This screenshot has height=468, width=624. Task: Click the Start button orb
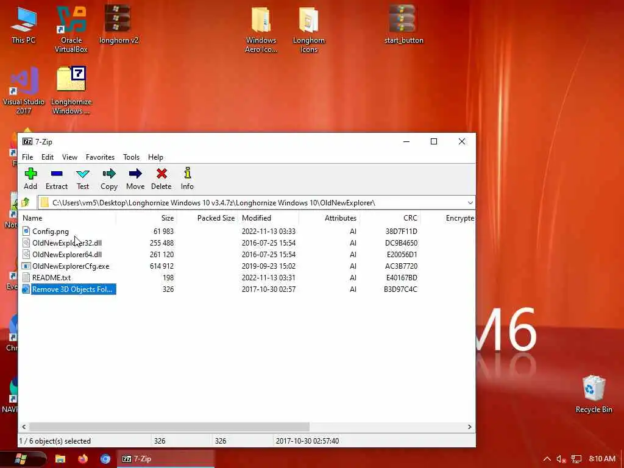point(20,459)
